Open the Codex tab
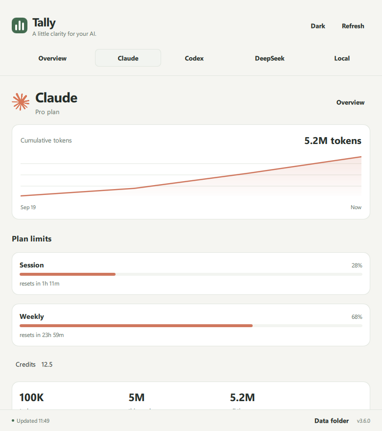The image size is (382, 431). point(194,58)
